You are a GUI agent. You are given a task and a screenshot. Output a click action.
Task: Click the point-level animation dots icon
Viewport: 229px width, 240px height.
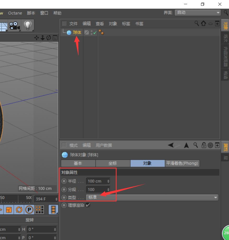(39, 210)
